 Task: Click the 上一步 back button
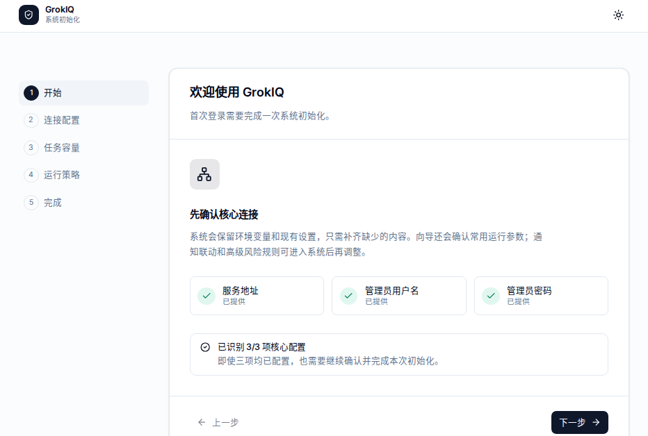(218, 422)
